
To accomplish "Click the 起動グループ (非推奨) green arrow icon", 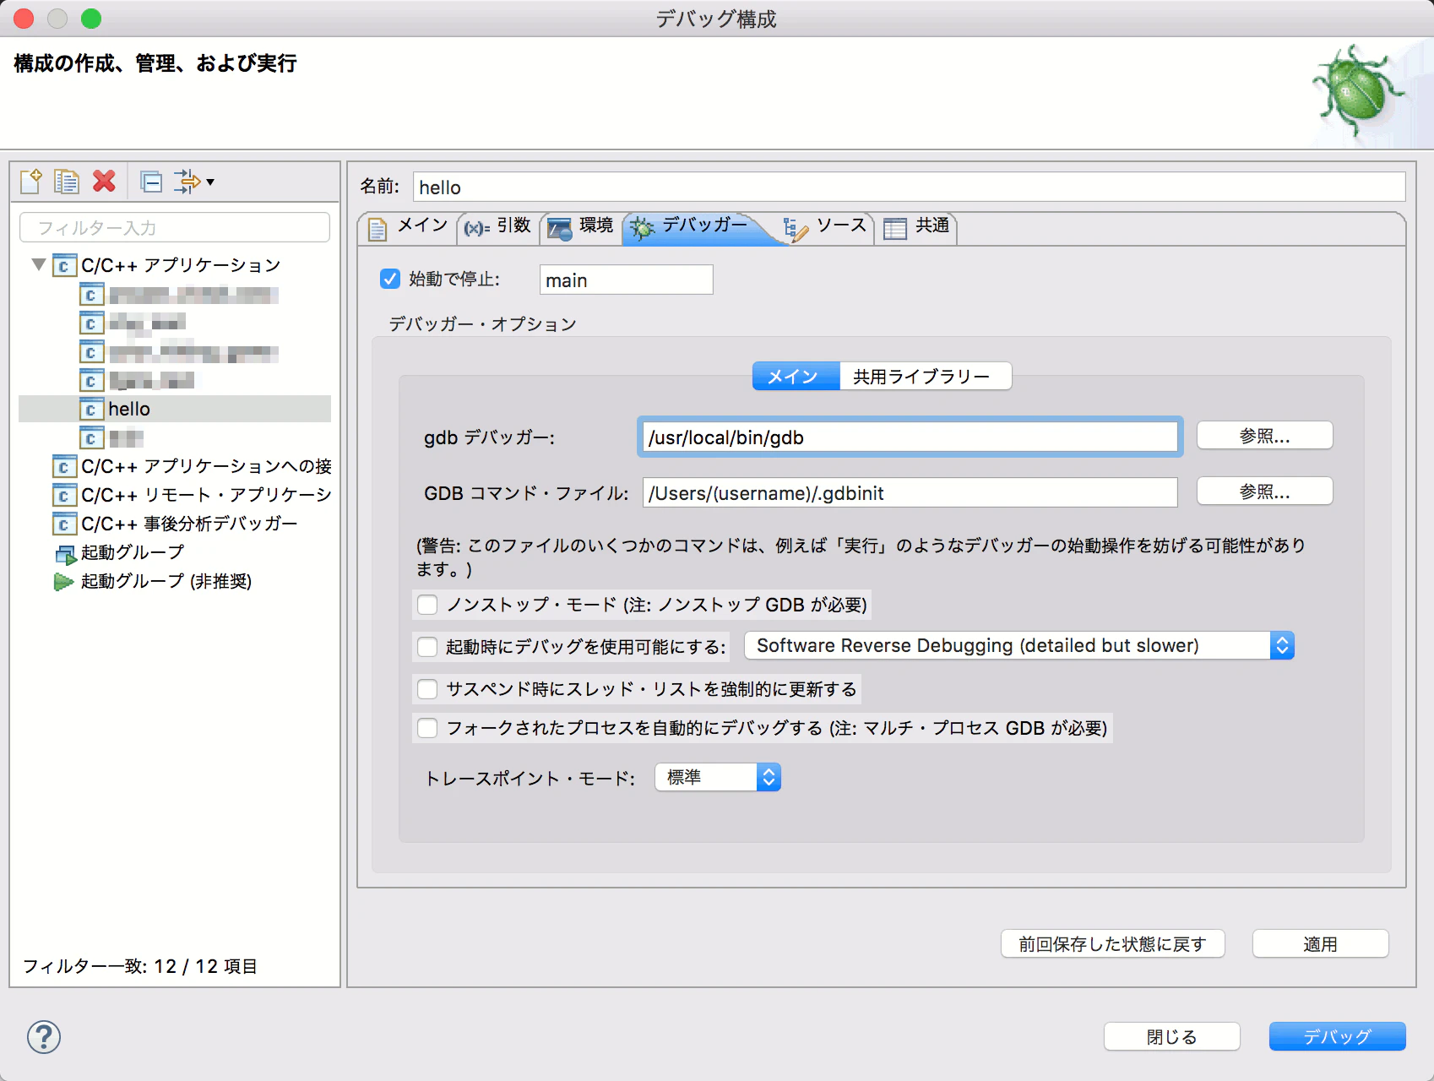I will (64, 582).
